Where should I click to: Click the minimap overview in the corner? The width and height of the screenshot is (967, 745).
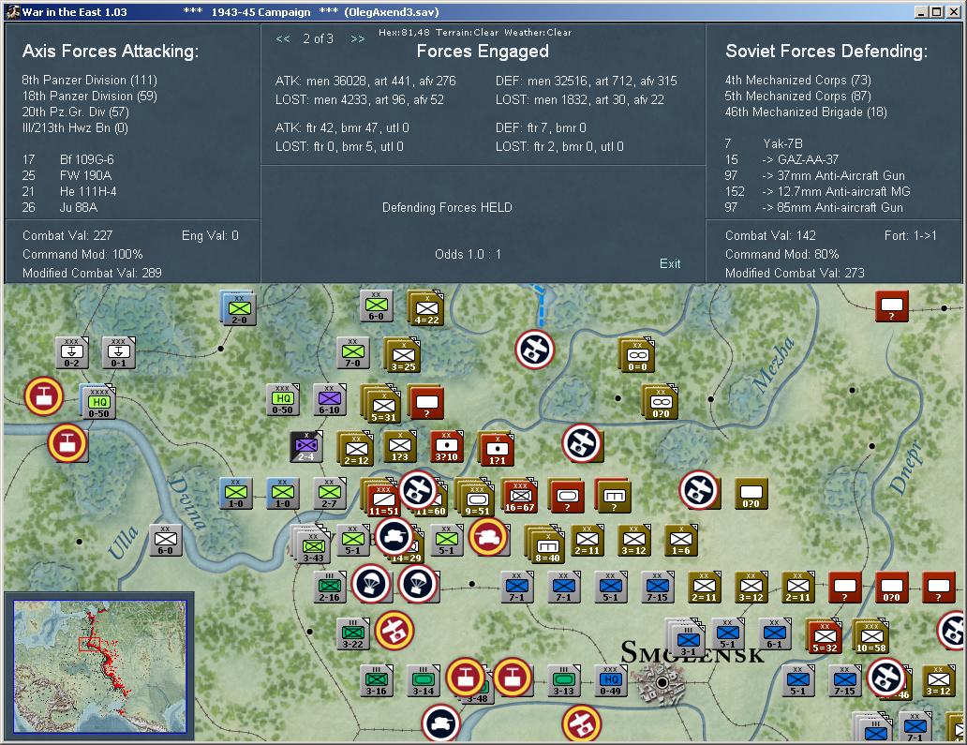point(100,666)
